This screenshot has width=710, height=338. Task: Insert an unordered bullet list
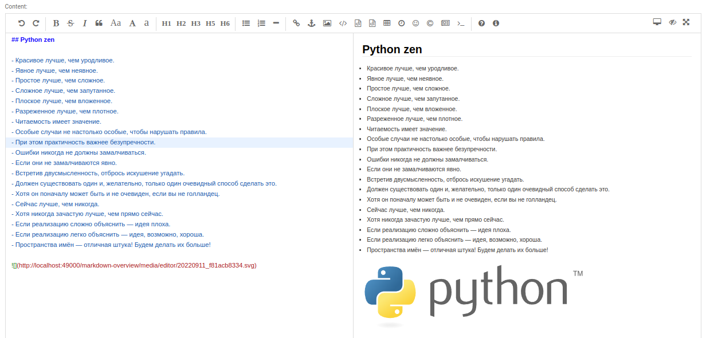pyautogui.click(x=246, y=23)
